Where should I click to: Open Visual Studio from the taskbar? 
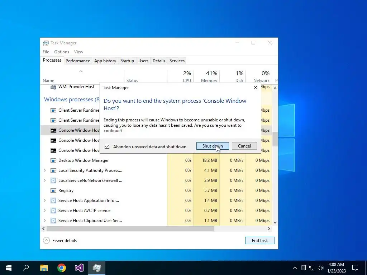click(79, 268)
